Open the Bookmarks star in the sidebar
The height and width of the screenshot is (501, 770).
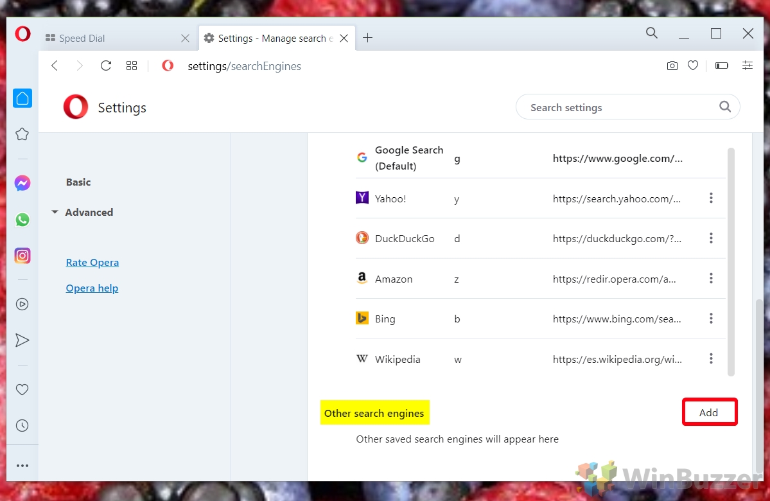coord(22,134)
